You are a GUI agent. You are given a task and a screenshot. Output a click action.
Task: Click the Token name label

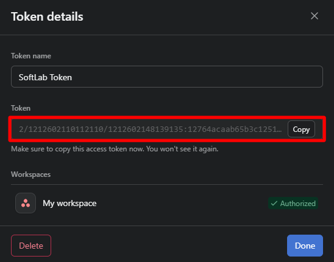click(x=31, y=56)
